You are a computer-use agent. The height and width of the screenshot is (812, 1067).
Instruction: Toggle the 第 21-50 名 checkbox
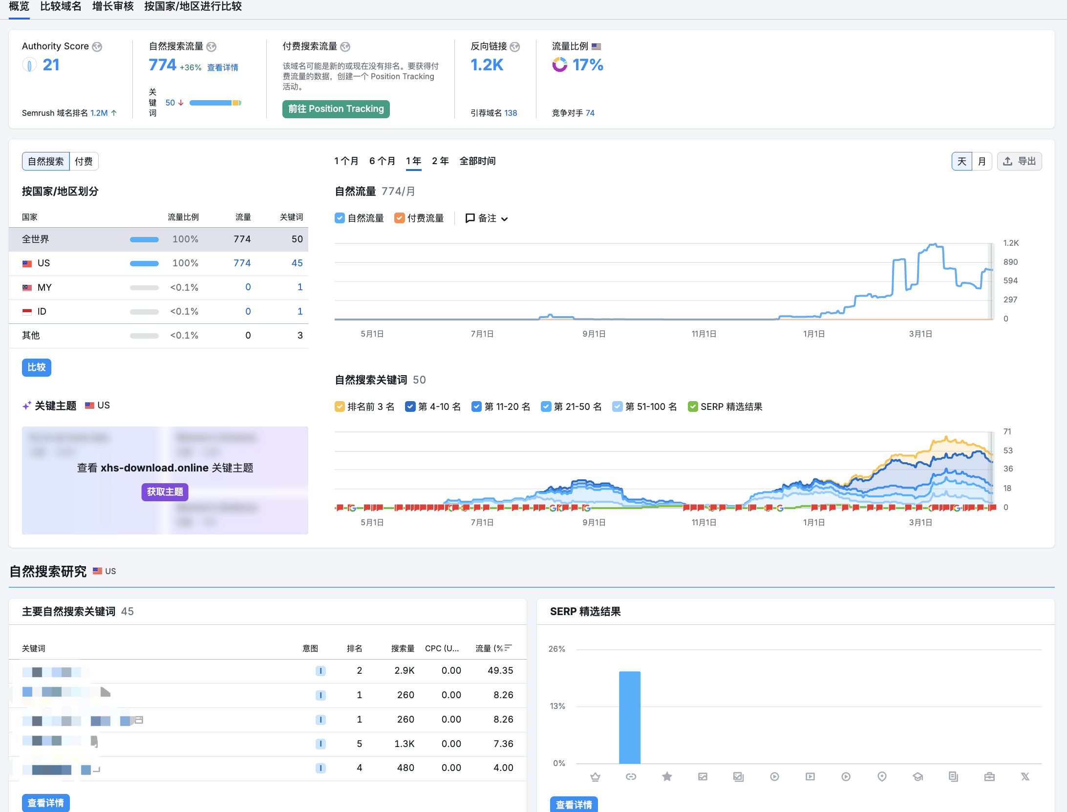(546, 406)
